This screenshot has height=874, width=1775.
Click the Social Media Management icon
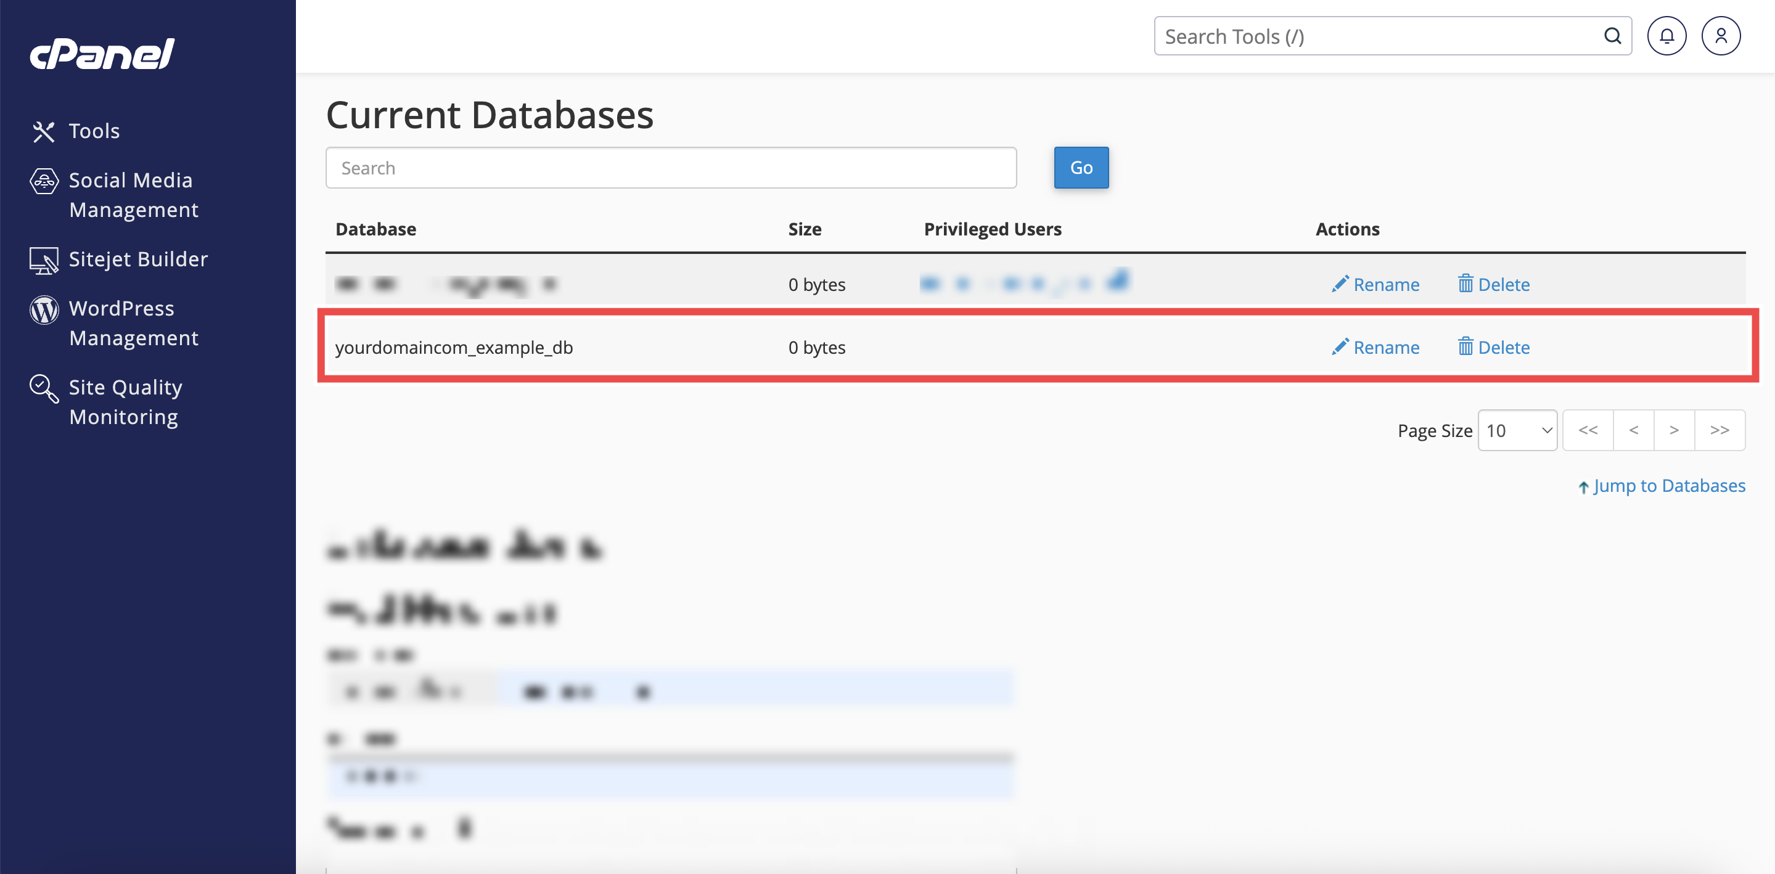44,182
